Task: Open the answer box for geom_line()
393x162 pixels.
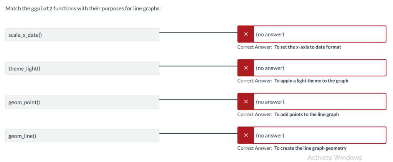Action: click(x=319, y=135)
